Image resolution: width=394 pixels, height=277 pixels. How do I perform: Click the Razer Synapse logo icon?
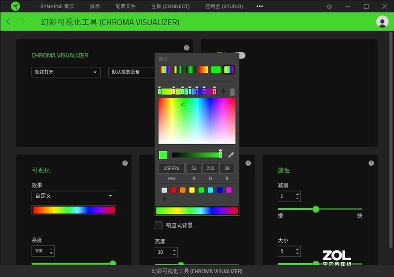(15, 6)
